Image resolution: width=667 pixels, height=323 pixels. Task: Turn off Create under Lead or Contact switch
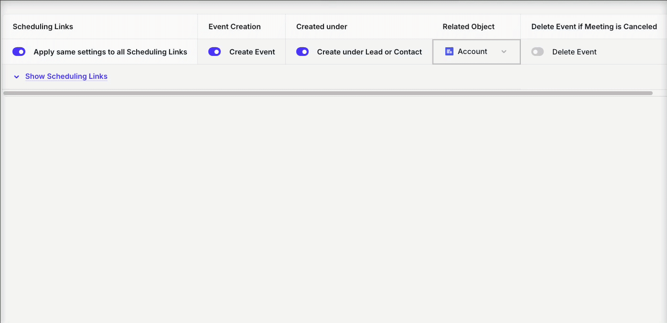(x=302, y=52)
